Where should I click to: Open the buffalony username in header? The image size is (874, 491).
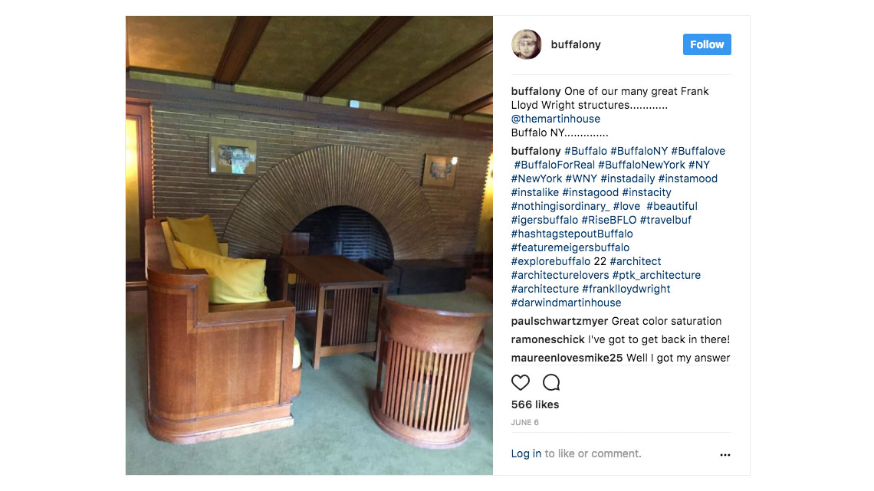click(576, 44)
